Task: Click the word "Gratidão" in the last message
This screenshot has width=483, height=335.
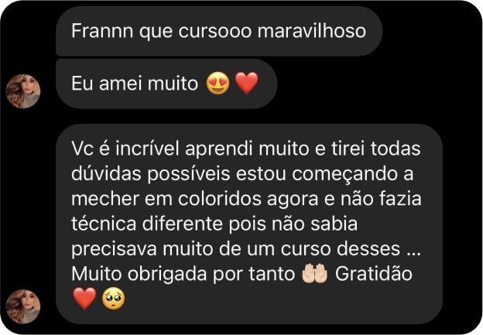Action: tap(373, 273)
